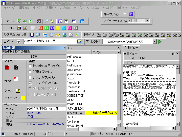Screen dimensions: 182x137
Task: Open the ファイル menu
Action: point(9,8)
